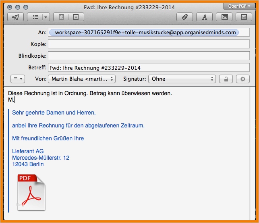
Task: Switch to plain text format icon
Action: pos(76,17)
